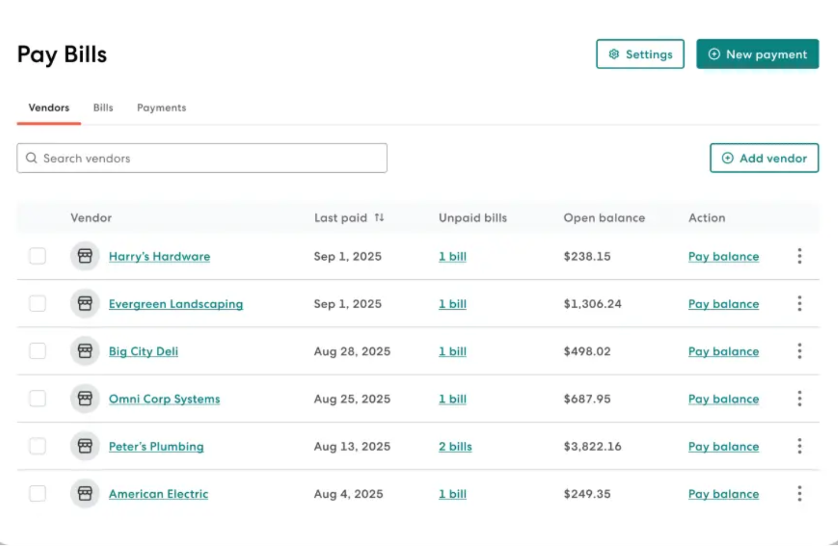Select the Evergreen Landscaping checkbox
The height and width of the screenshot is (559, 838).
point(37,304)
